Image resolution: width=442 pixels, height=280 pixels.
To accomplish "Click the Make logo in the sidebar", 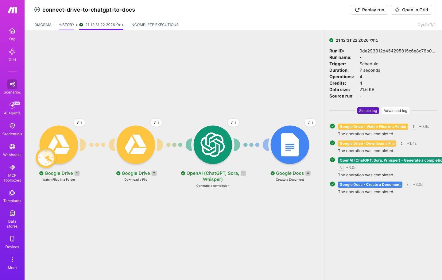I will (12, 10).
